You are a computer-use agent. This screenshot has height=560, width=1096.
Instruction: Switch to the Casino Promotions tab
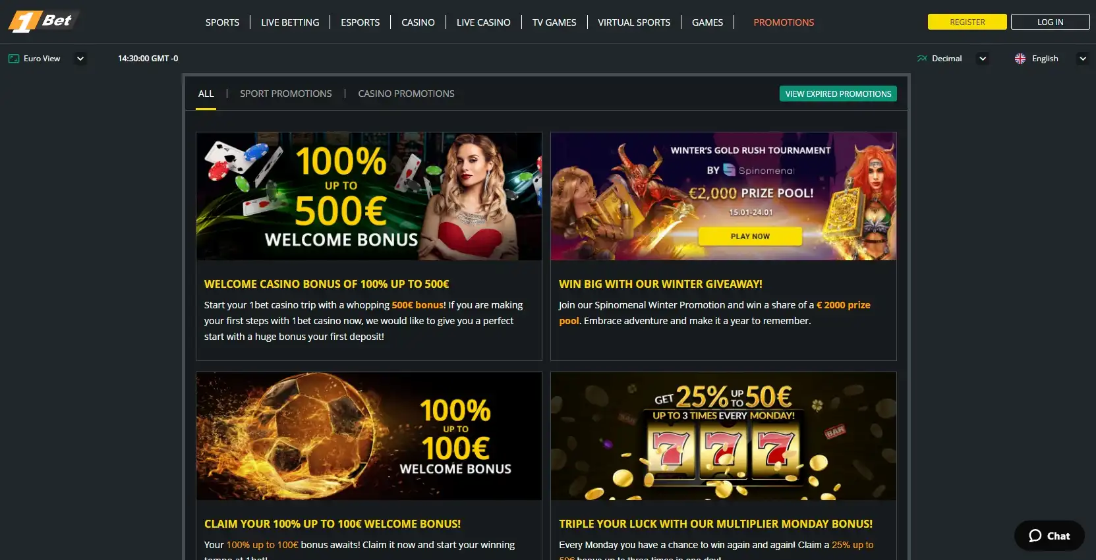[406, 94]
